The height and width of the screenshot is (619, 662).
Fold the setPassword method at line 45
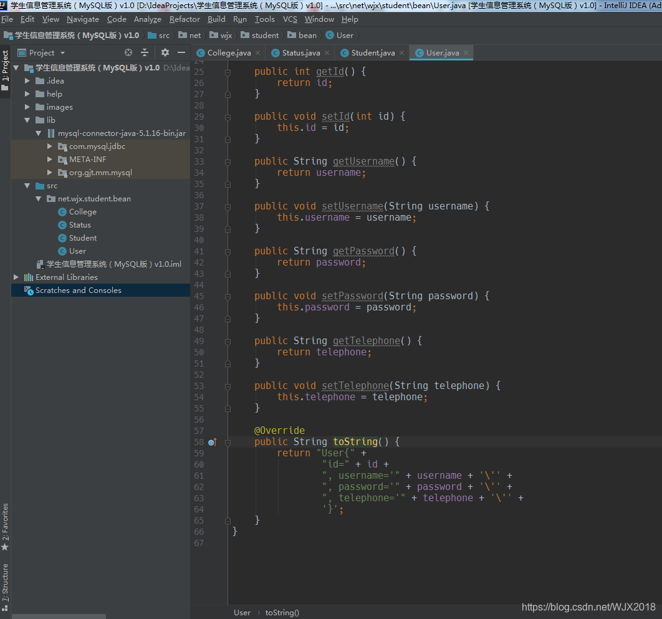[228, 297]
